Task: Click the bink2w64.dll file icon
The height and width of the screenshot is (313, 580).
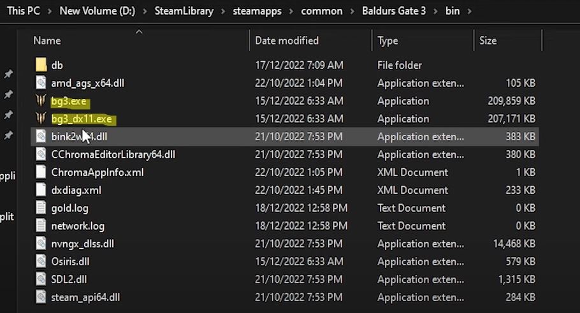Action: (41, 136)
